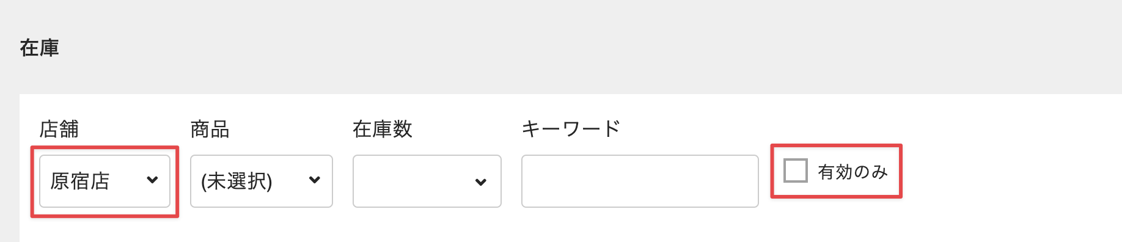The image size is (1122, 242).
Task: Expand the empty 在庫数 select box
Action: click(427, 181)
